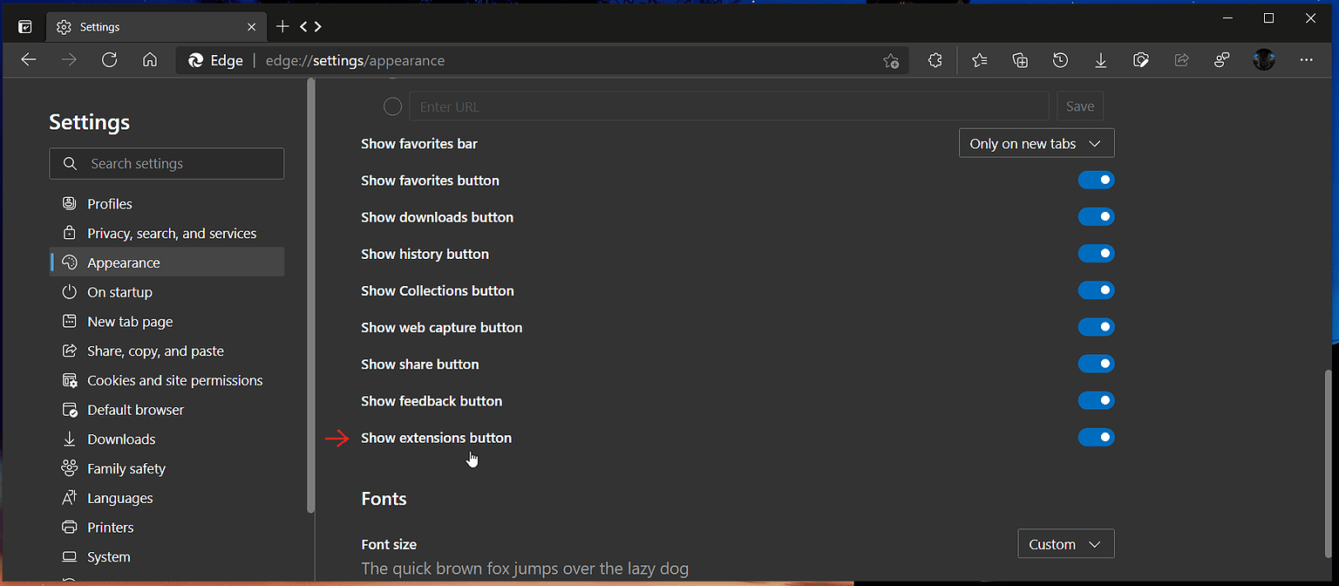Open the Collections icon

1020,59
